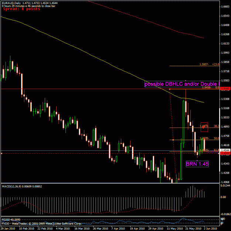Screen dimensions: 231x231
Task: Click the 1.6543 price axis value
Action: tap(225, 16)
